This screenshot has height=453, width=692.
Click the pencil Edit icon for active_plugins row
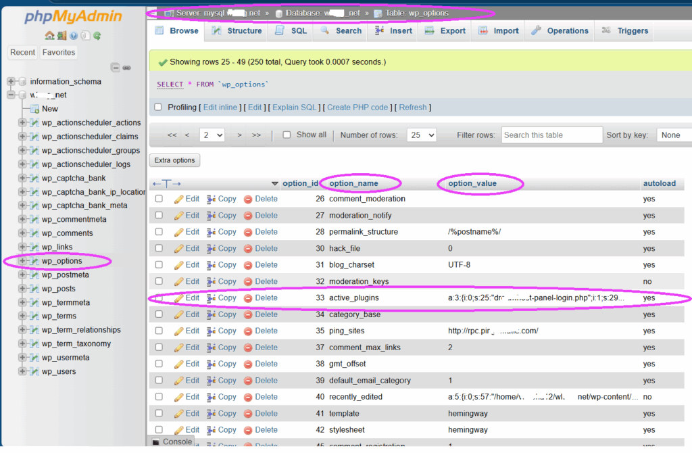tap(178, 298)
